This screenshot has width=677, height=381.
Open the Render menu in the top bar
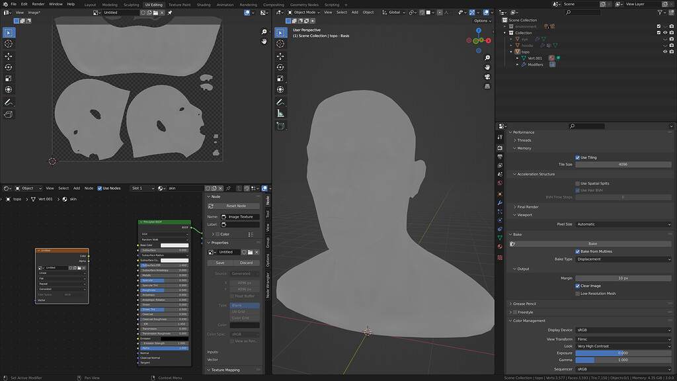tap(38, 3)
